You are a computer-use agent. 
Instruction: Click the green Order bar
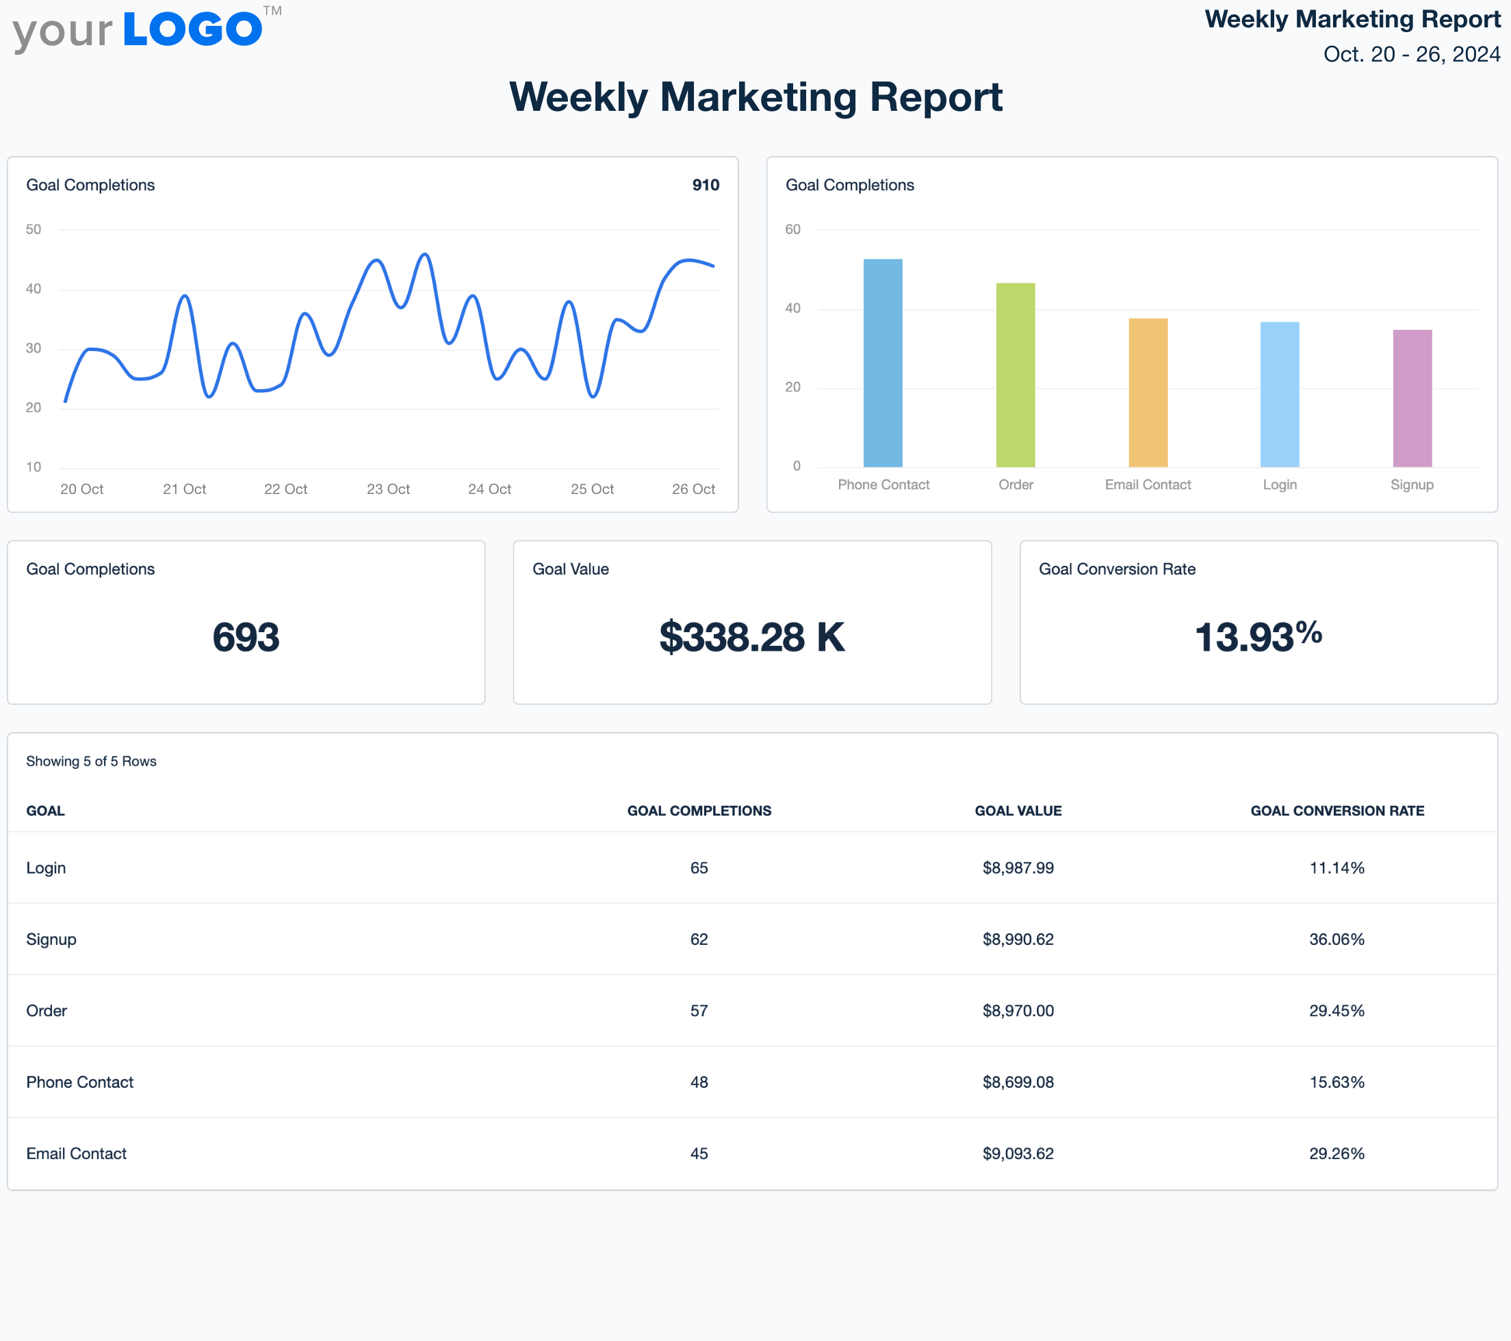(x=1015, y=375)
